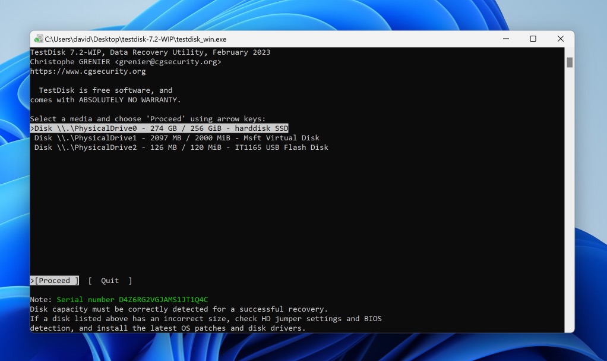The height and width of the screenshot is (361, 607).
Task: Click the window title path testdisk_win.exe
Action: pyautogui.click(x=135, y=39)
